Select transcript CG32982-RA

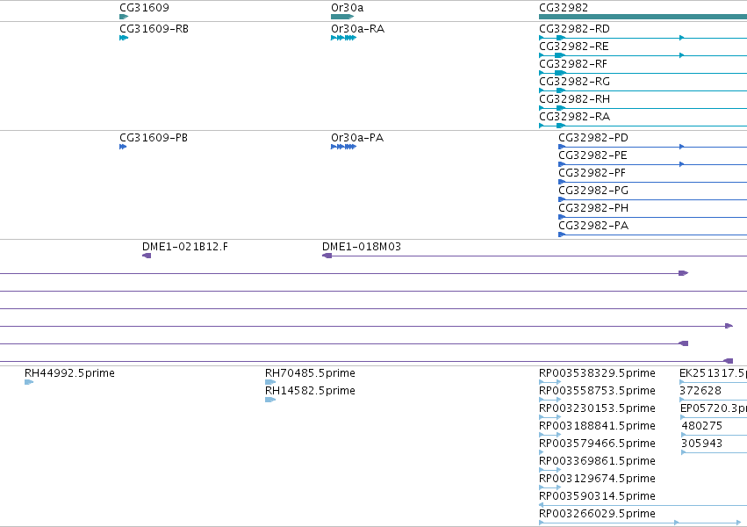click(575, 117)
